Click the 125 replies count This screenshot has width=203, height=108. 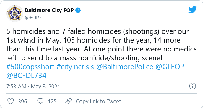[52, 102]
